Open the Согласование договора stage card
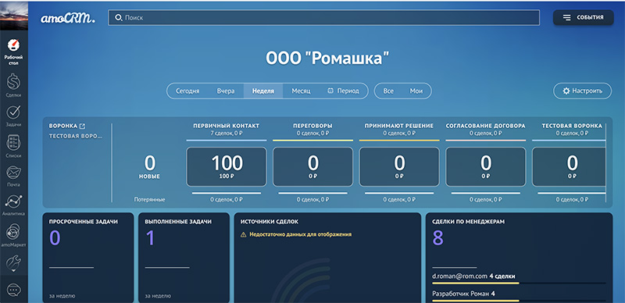This screenshot has width=625, height=303. 485,166
